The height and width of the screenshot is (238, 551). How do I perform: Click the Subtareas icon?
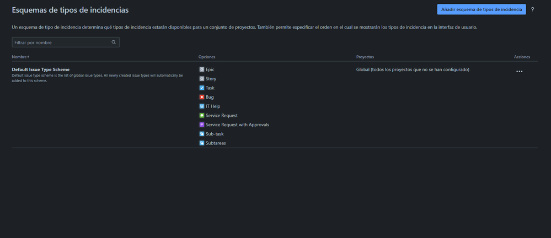pyautogui.click(x=202, y=143)
